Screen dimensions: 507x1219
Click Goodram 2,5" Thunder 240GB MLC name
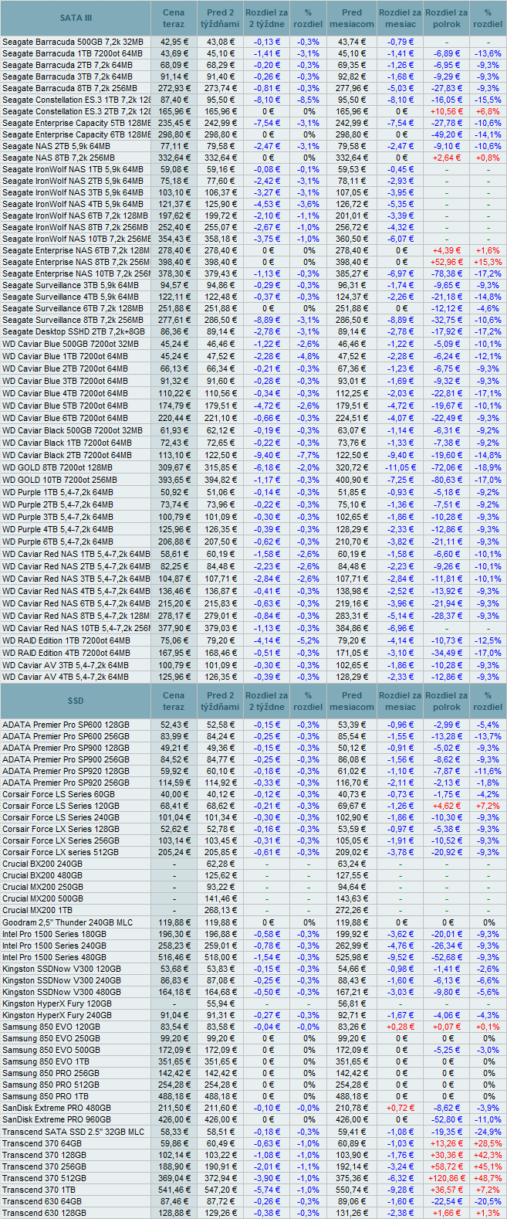pos(67,922)
